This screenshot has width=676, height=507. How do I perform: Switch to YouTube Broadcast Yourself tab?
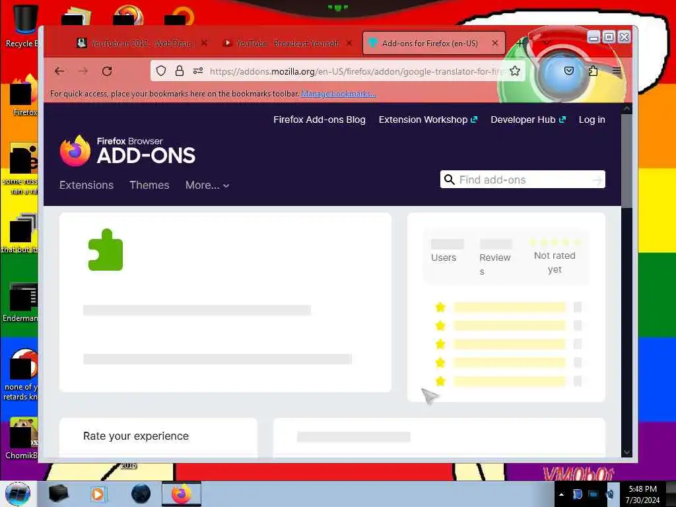(x=288, y=43)
